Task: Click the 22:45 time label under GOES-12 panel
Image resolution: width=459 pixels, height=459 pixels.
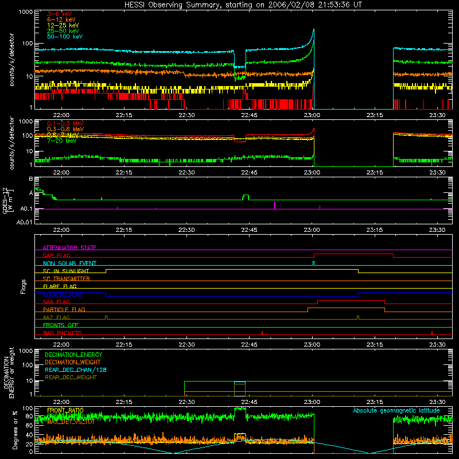Action: coord(250,230)
